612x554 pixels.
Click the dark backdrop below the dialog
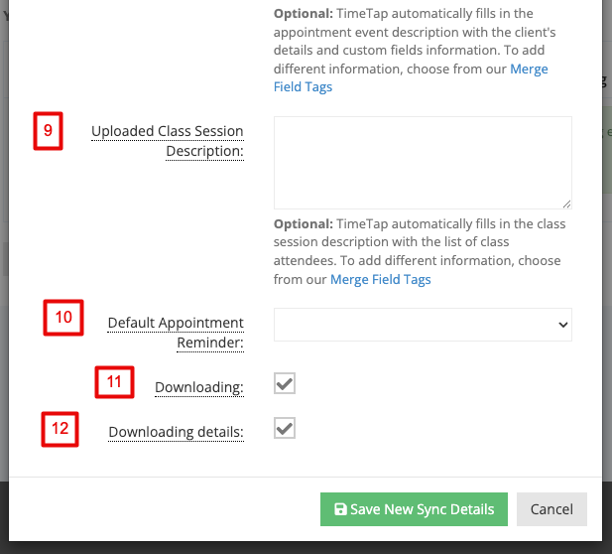pyautogui.click(x=306, y=548)
